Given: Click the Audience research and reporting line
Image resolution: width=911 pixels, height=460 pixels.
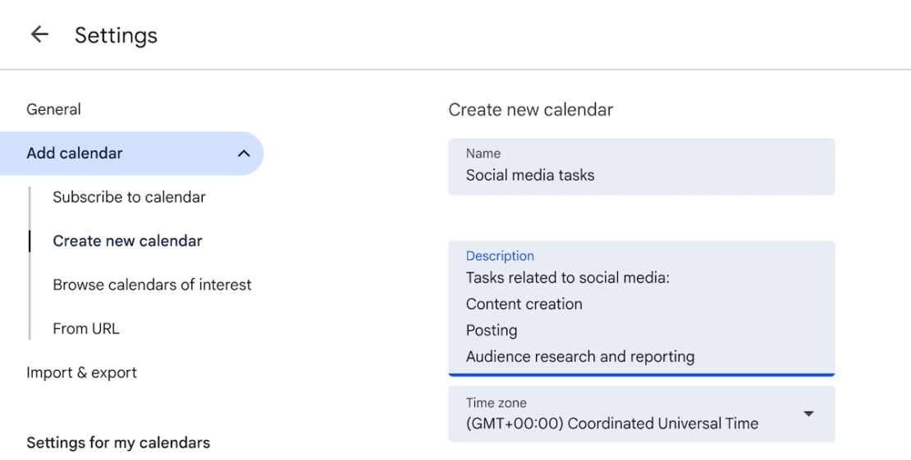Looking at the screenshot, I should 579,357.
